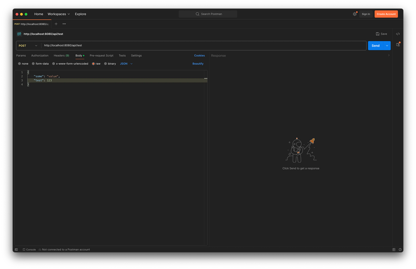Click the Sign In button

tap(366, 14)
